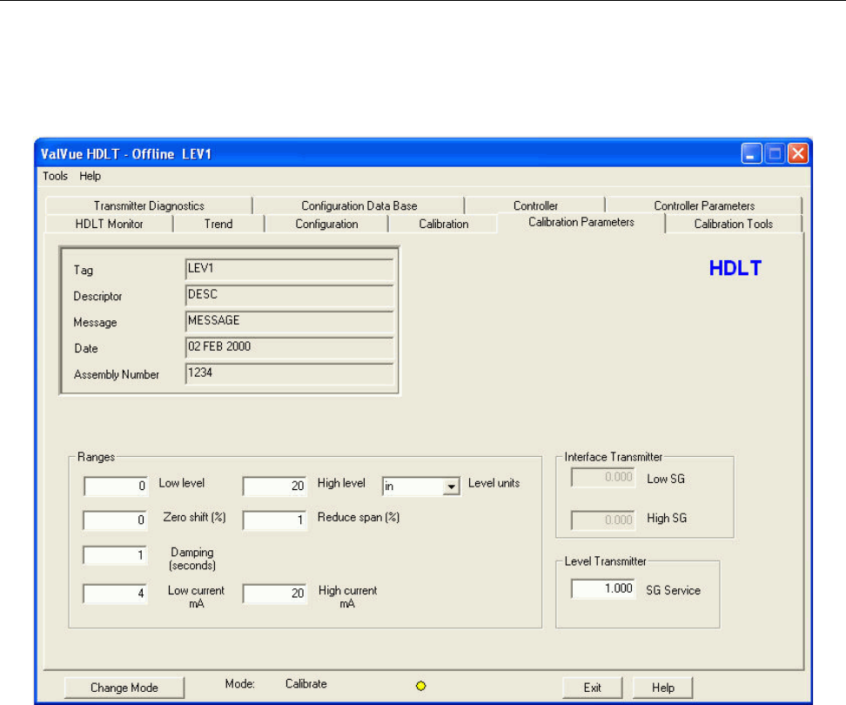The width and height of the screenshot is (846, 705).
Task: Switch to Transmitter Diagnostics tab
Action: (149, 205)
